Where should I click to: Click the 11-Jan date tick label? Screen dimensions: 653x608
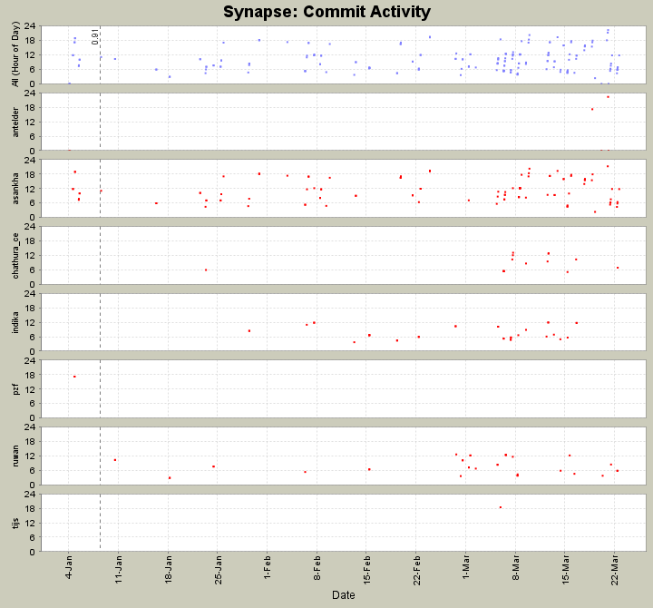(119, 569)
